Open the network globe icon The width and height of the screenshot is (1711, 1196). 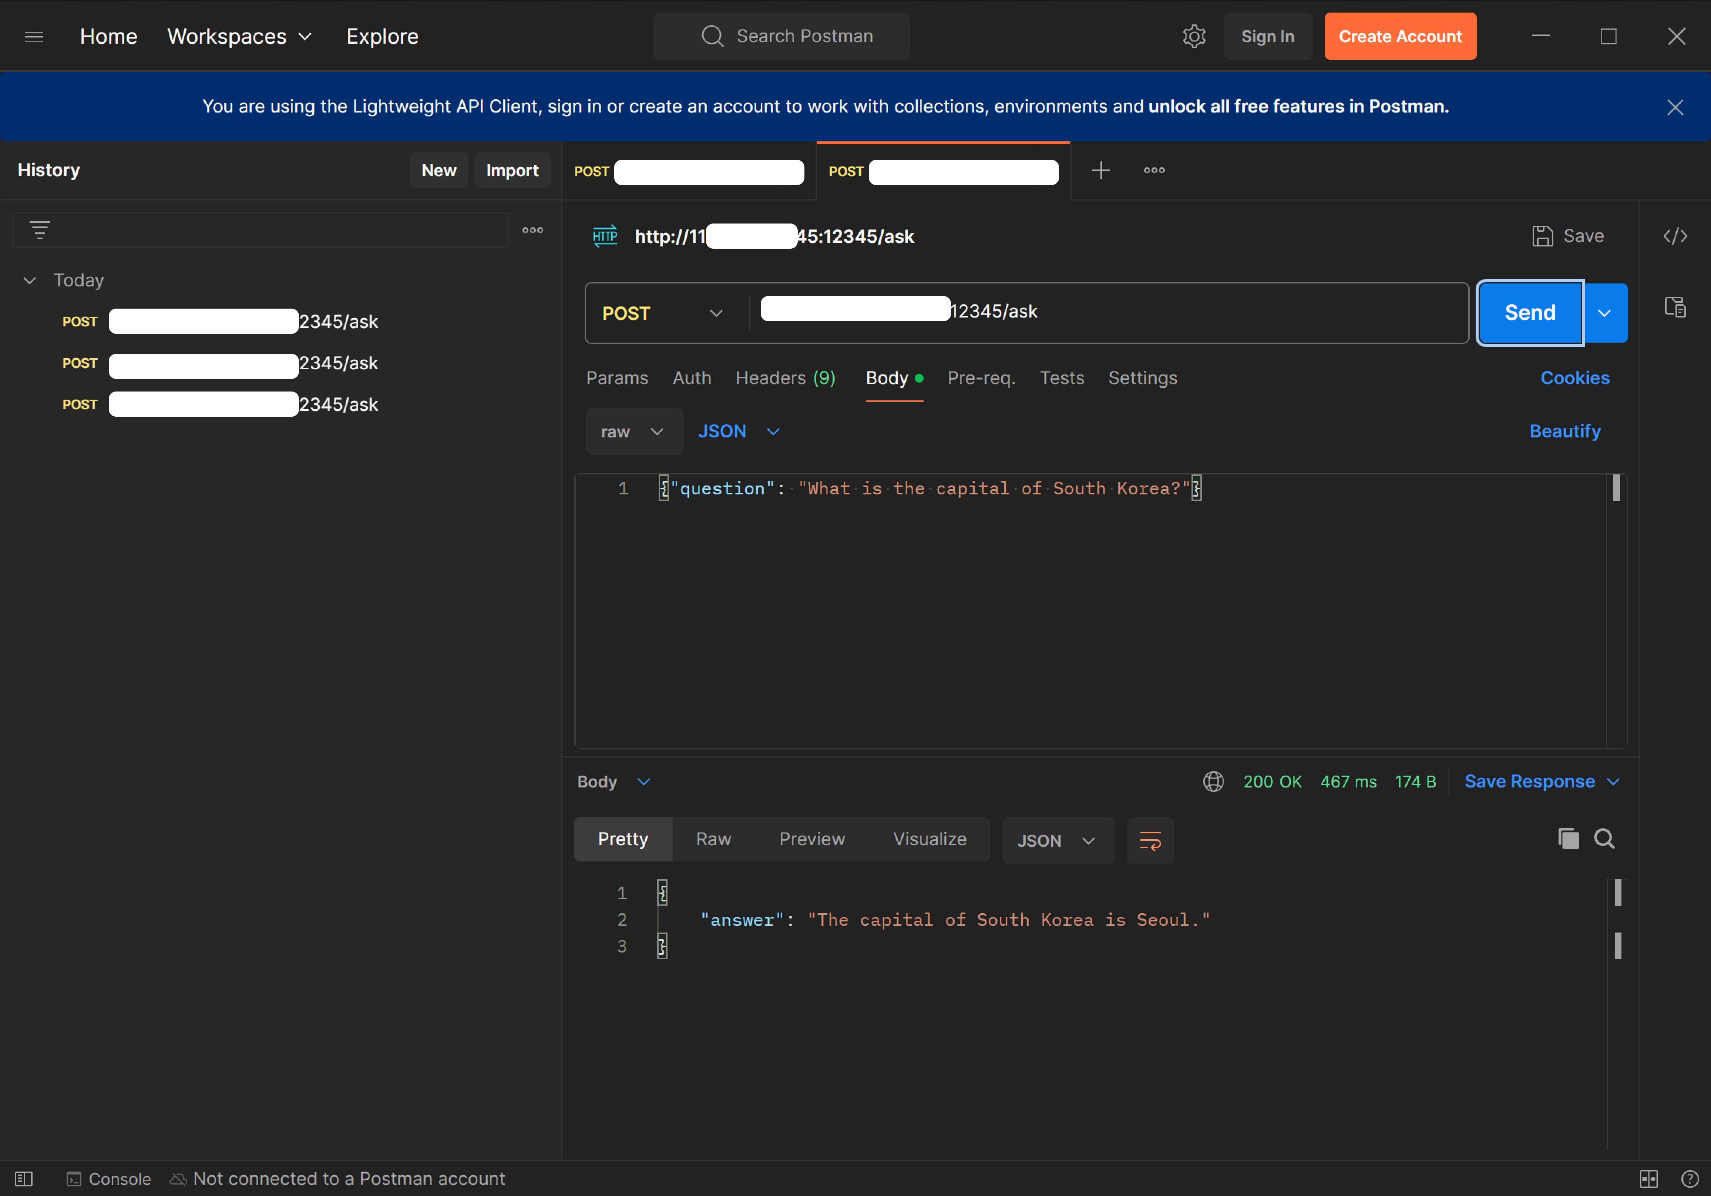click(x=1213, y=782)
